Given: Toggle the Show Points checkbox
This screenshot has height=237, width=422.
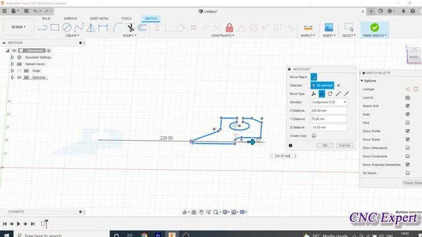Looking at the screenshot, I should click(407, 140).
